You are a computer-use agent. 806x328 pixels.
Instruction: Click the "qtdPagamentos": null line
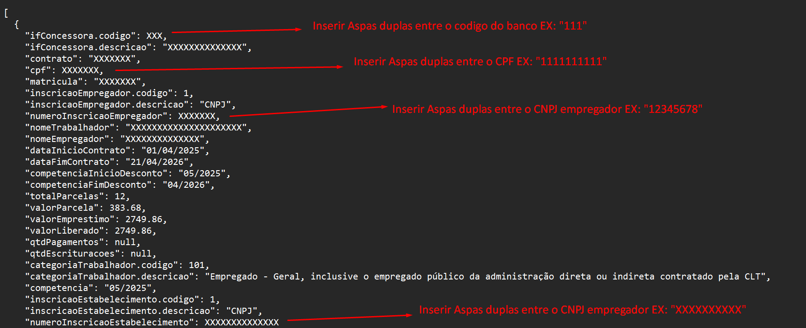tap(82, 242)
